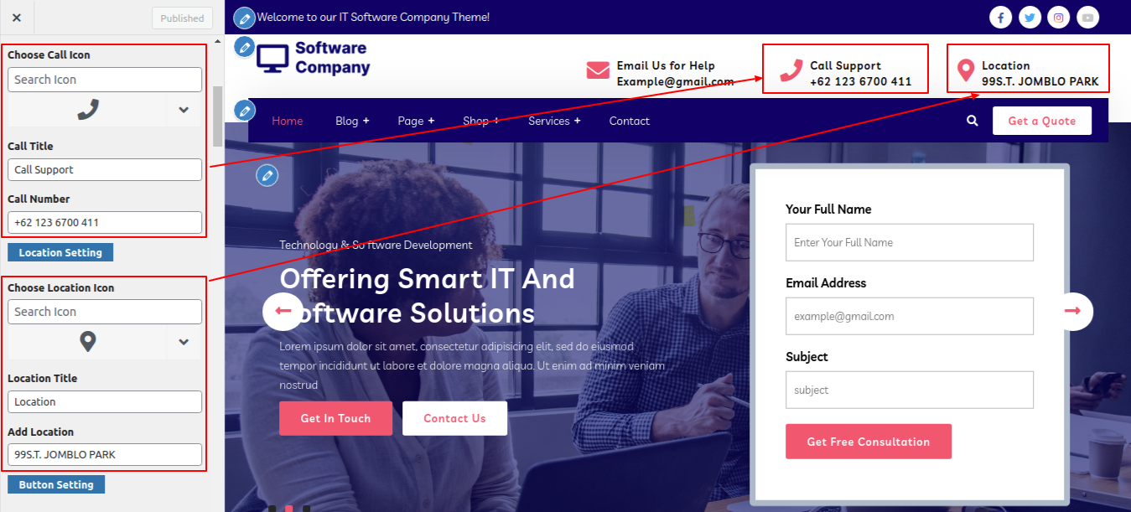Open the Twitter social icon
Viewport: 1131px width, 512px height.
(x=1030, y=17)
